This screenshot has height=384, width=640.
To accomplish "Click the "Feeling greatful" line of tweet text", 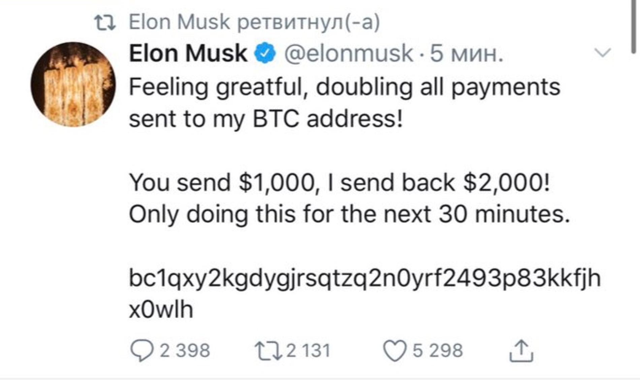I will pyautogui.click(x=344, y=87).
